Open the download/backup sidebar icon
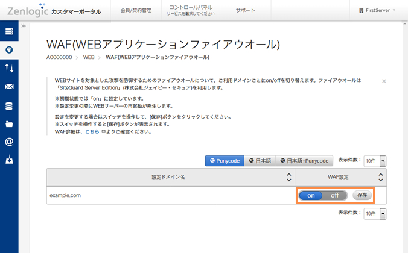 tap(9, 160)
